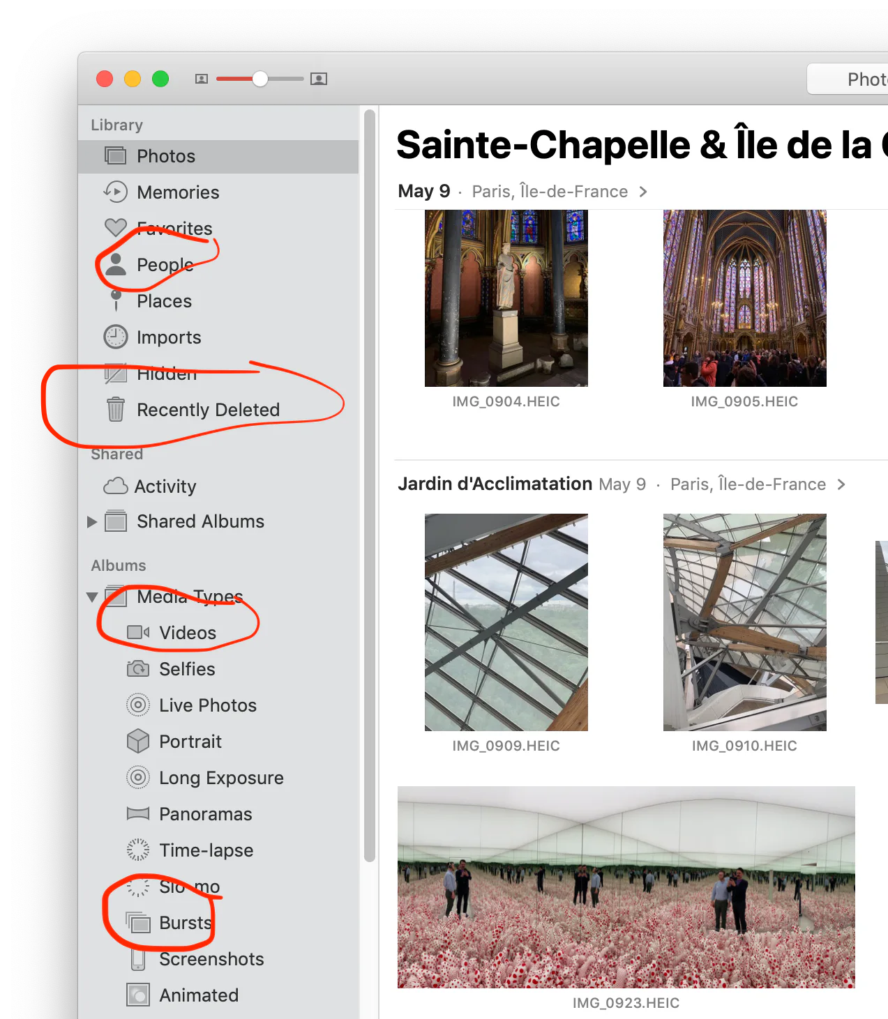The image size is (888, 1019).
Task: Adjust the thumbnail zoom slider
Action: 260,79
